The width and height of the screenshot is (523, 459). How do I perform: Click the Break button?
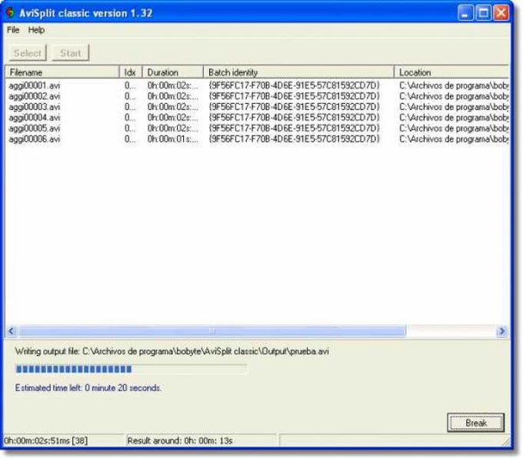click(x=475, y=423)
